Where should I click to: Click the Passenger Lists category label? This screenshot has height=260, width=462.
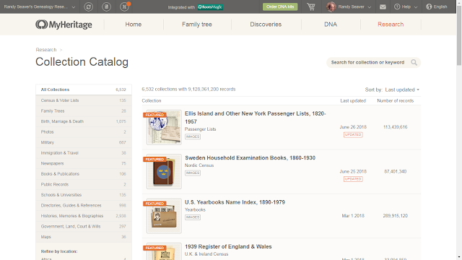(x=201, y=129)
